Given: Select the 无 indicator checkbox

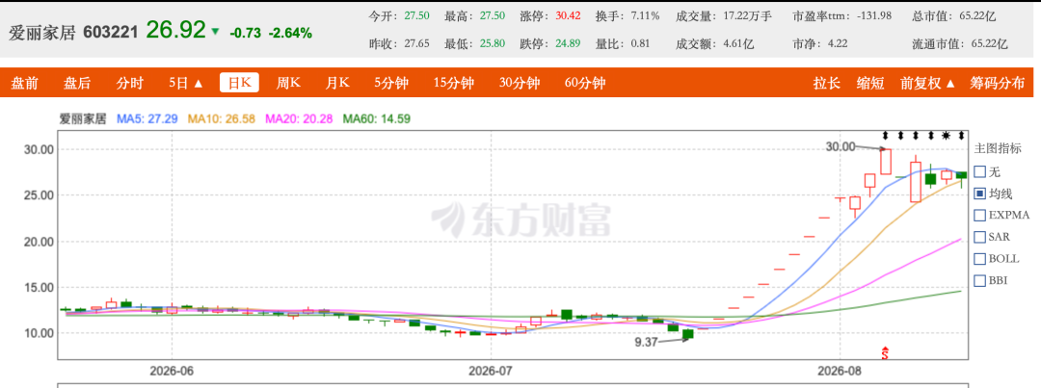Looking at the screenshot, I should [x=979, y=171].
